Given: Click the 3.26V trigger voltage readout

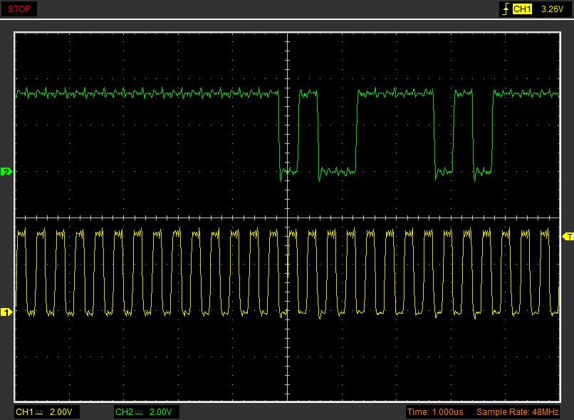Looking at the screenshot, I should [553, 9].
